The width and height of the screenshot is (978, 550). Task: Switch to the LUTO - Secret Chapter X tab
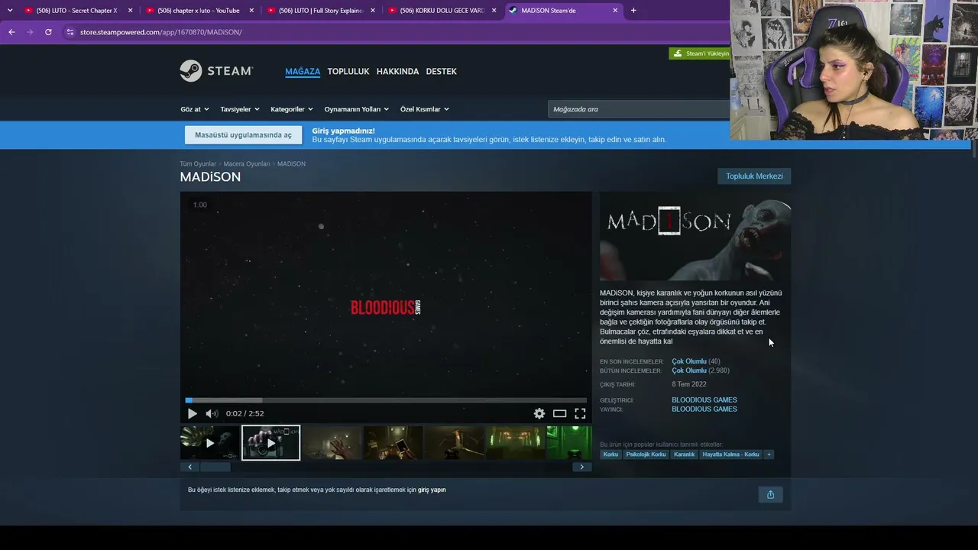[x=76, y=11]
